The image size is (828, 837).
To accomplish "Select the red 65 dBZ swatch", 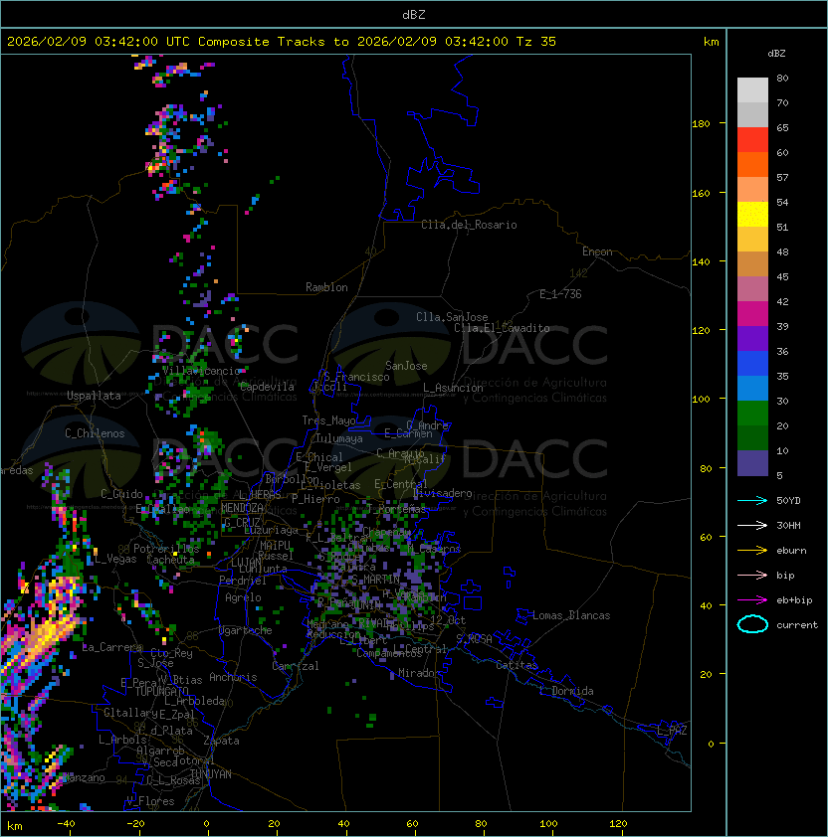I will tap(752, 139).
